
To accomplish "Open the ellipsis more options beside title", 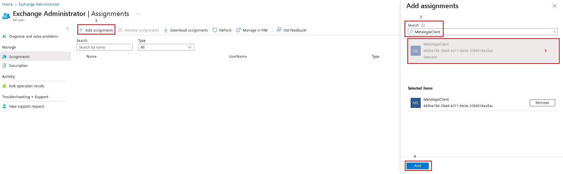I will [138, 14].
